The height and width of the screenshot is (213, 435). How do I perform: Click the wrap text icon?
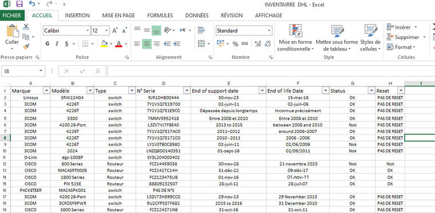(x=201, y=30)
